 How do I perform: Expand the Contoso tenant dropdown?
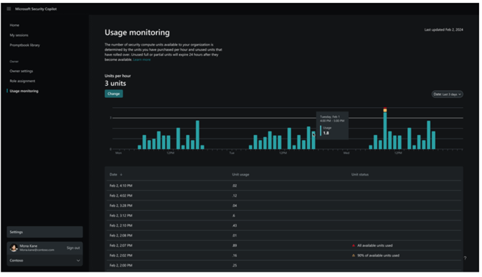coord(45,260)
